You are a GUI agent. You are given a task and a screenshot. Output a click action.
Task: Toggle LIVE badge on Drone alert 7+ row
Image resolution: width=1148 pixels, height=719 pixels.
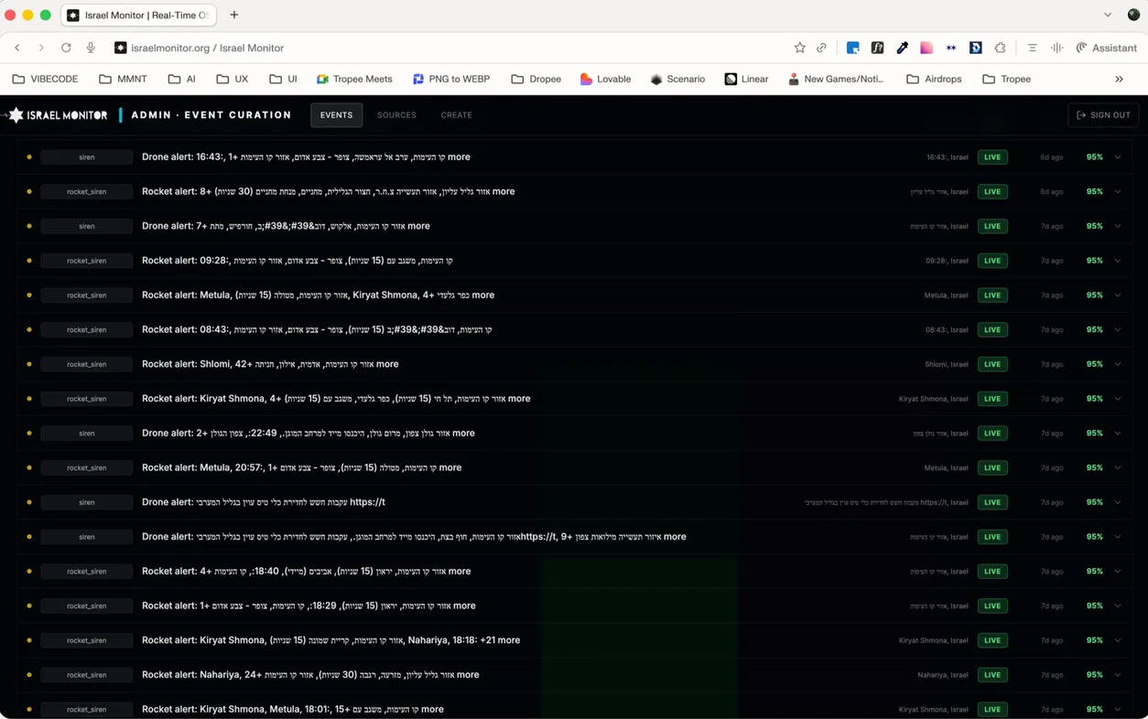click(992, 226)
